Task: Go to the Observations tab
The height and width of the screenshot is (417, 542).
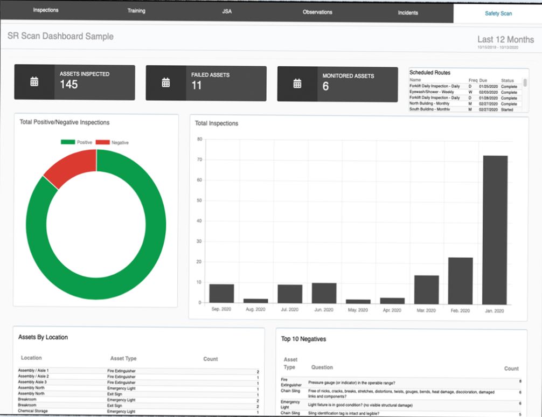Action: [317, 12]
